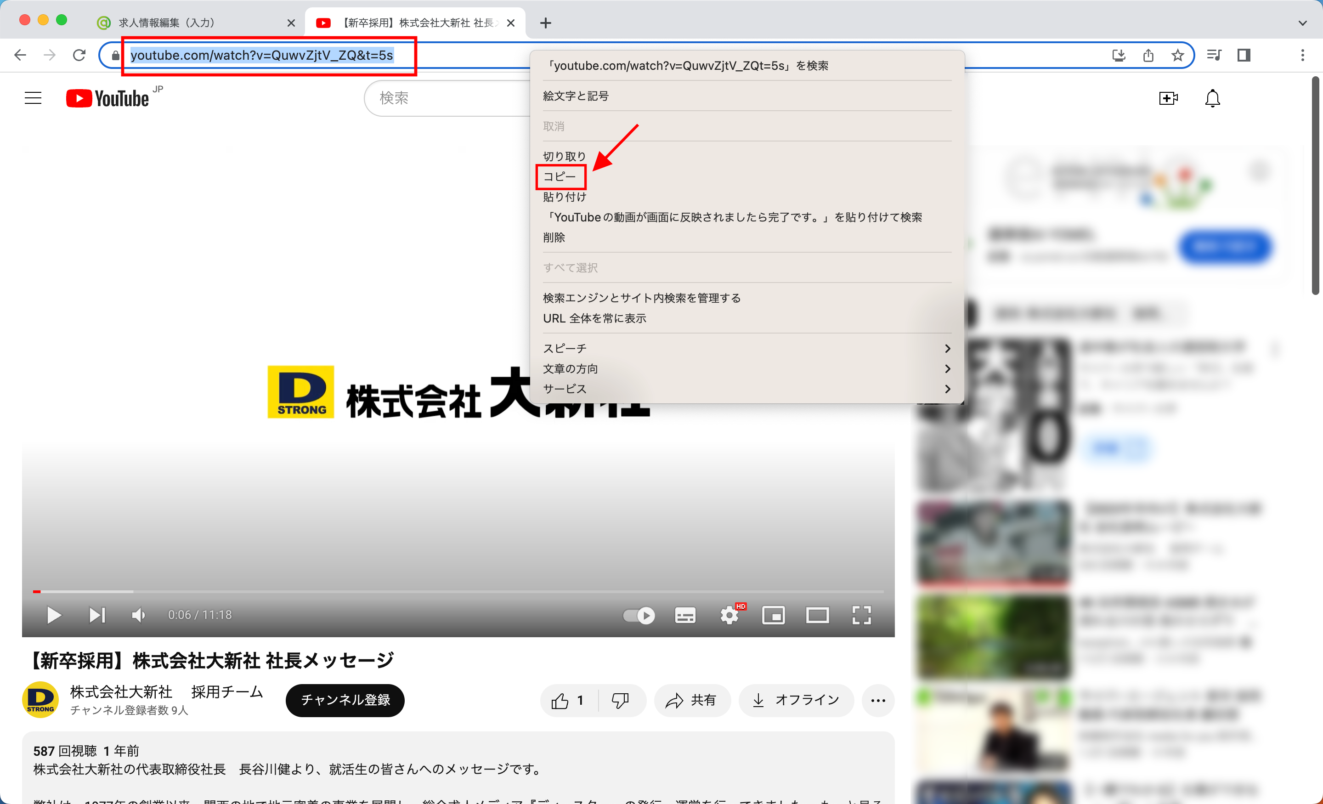
Task: Go to YouTube home via logo
Action: point(107,98)
